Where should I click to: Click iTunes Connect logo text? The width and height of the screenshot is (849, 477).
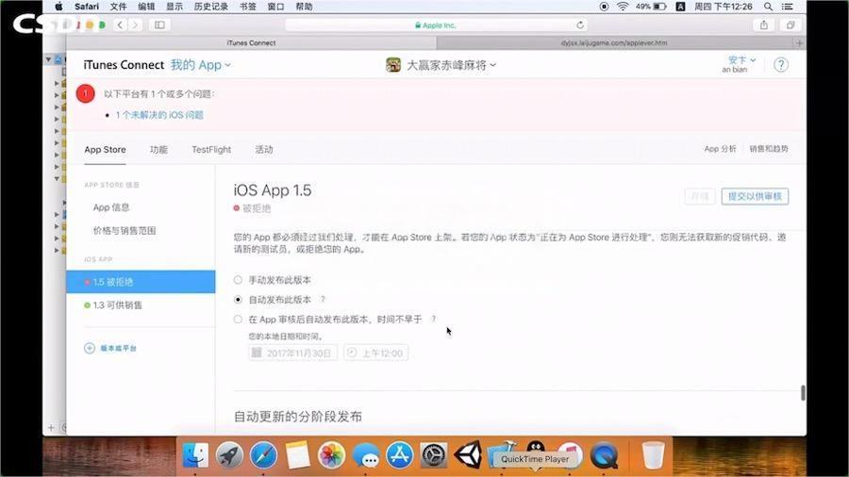[124, 65]
